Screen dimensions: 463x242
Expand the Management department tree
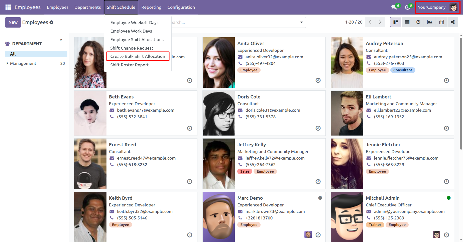pos(7,63)
